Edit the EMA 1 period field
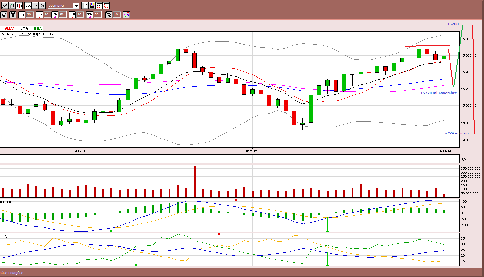This screenshot has width=484, height=277. (x=47, y=15)
